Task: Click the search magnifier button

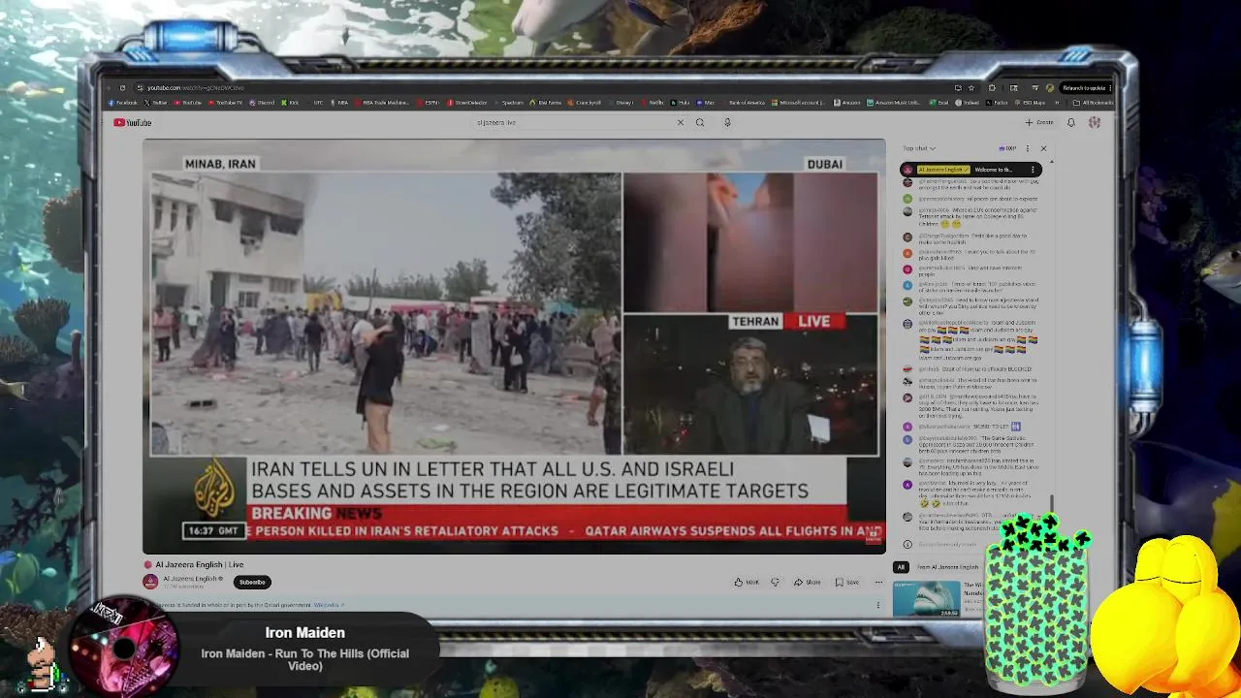Action: (700, 122)
